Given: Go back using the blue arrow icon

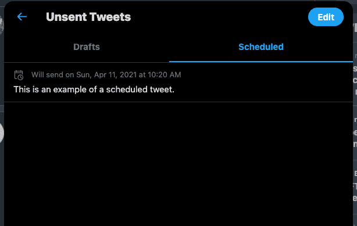Looking at the screenshot, I should coord(22,17).
